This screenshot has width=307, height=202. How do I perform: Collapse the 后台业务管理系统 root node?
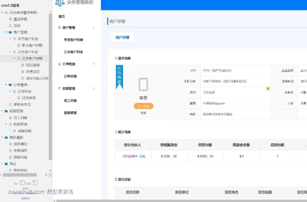click(x=2, y=12)
